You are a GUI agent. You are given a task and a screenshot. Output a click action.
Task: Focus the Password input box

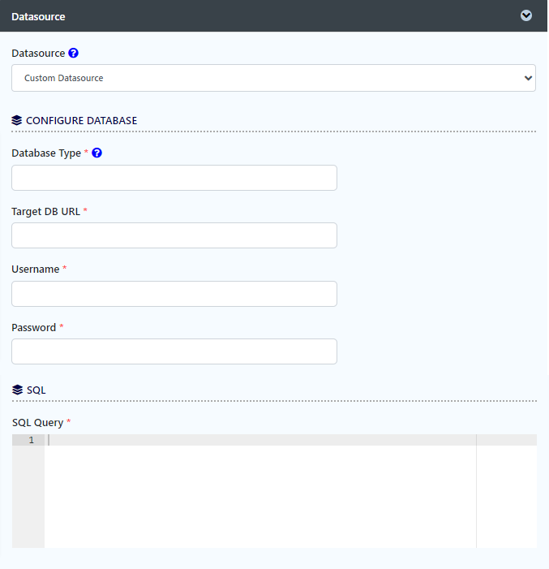174,351
